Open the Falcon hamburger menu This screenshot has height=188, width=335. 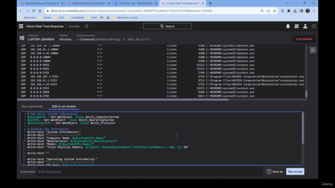tap(21, 26)
